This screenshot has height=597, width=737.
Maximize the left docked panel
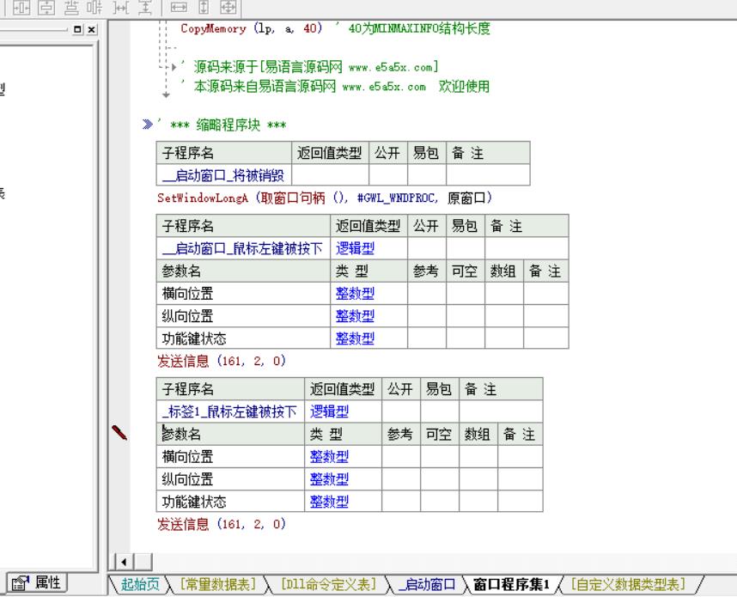(77, 29)
